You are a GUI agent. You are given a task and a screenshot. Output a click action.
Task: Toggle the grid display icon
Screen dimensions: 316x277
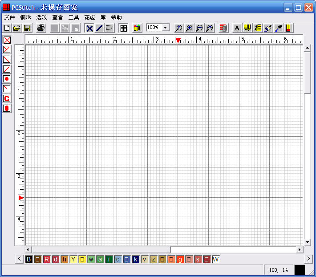[x=124, y=28]
